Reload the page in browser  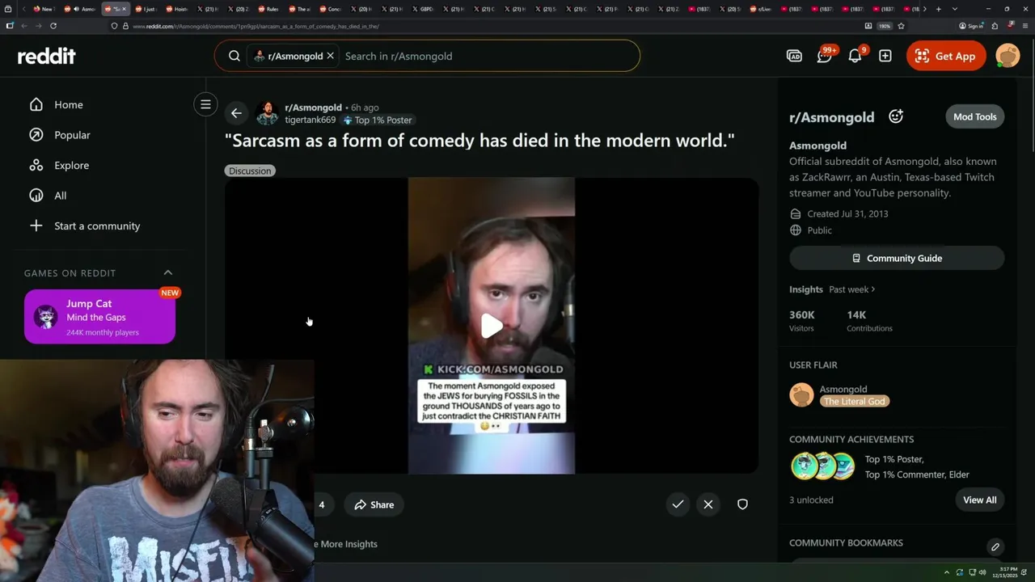(53, 26)
